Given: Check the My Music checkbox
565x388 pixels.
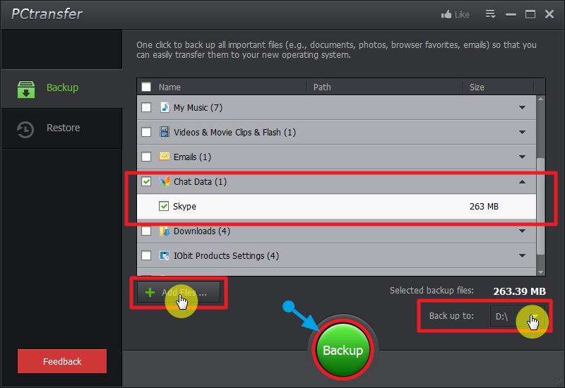Looking at the screenshot, I should pyautogui.click(x=146, y=107).
